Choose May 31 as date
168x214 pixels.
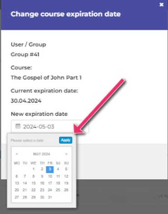pos(50,197)
